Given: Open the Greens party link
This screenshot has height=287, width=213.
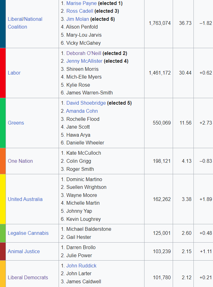Looking at the screenshot, I should tap(16, 123).
